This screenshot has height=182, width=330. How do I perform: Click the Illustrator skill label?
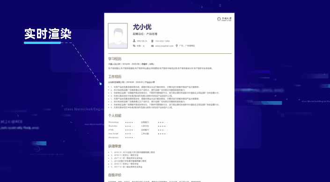tap(113, 126)
